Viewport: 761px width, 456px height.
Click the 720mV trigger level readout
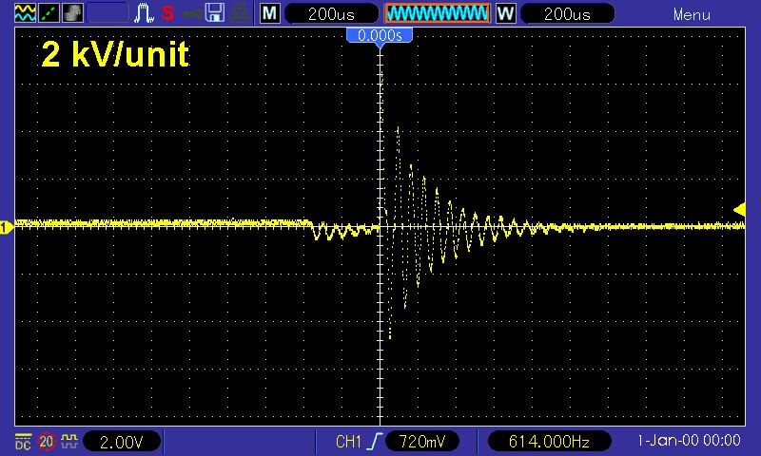click(422, 442)
